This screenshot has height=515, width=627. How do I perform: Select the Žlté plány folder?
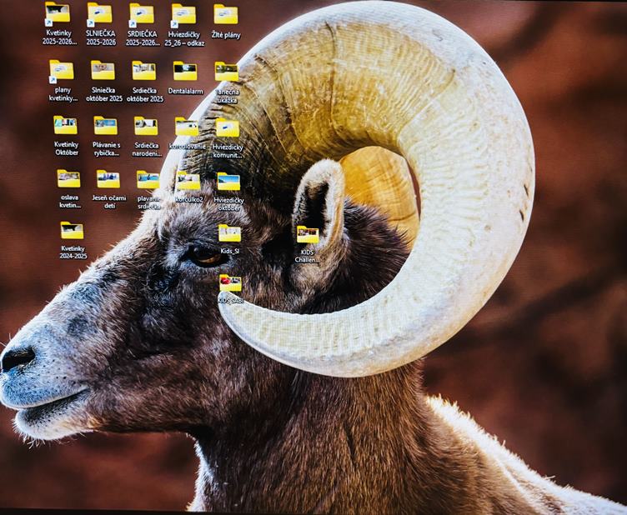coord(225,14)
